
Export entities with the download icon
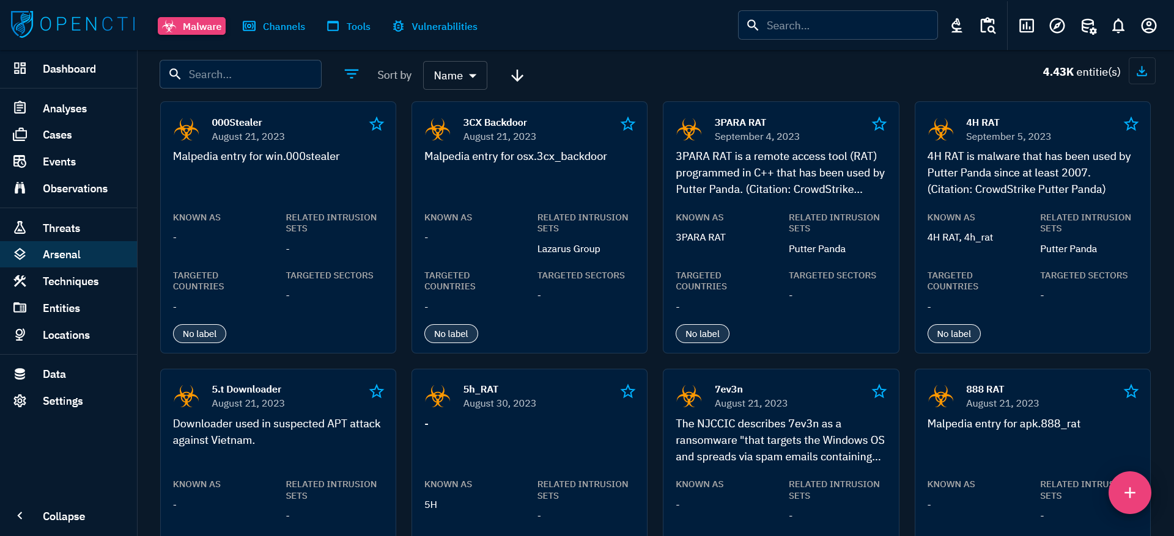pyautogui.click(x=1142, y=71)
